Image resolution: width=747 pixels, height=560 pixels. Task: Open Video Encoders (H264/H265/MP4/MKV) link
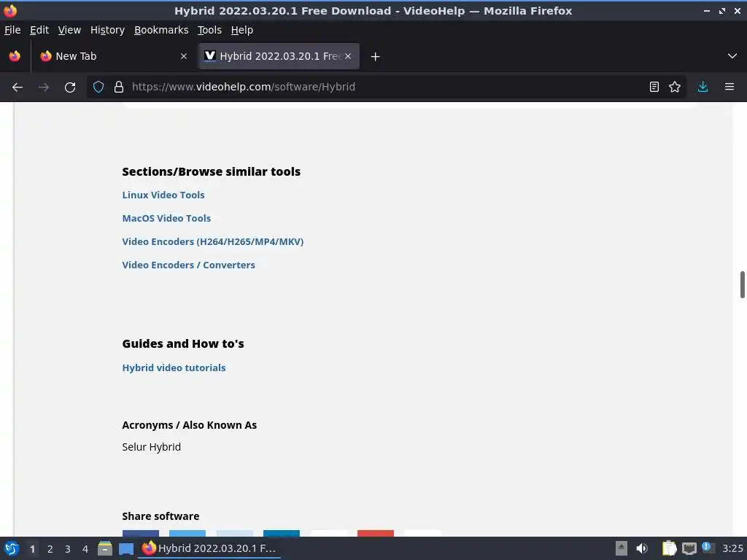(x=213, y=241)
